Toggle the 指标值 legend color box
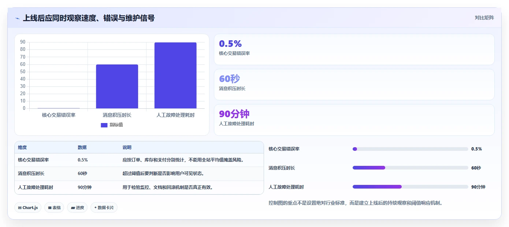This screenshot has width=509, height=227. coord(104,125)
